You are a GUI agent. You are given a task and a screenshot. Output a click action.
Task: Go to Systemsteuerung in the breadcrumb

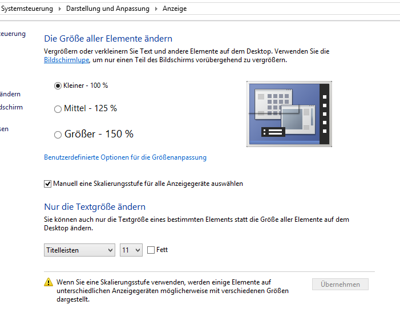[x=26, y=9]
